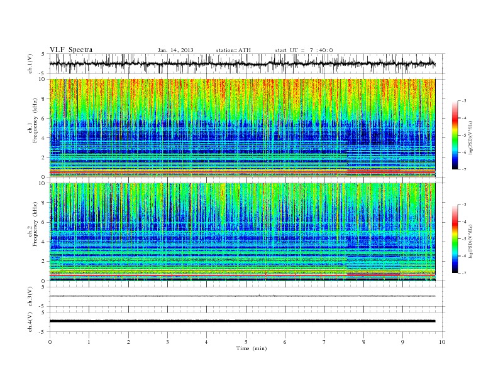Click time axis tick label "5"
This screenshot has width=498, height=384.
[246, 342]
